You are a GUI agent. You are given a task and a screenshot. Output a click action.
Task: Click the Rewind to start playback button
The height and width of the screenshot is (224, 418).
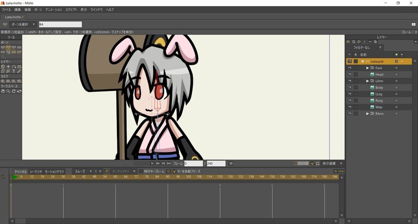point(136,163)
